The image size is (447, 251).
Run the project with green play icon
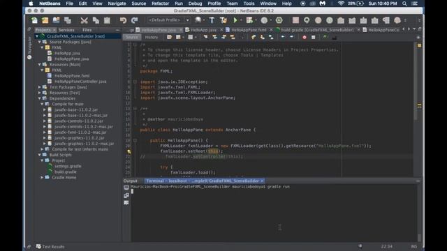(x=235, y=20)
